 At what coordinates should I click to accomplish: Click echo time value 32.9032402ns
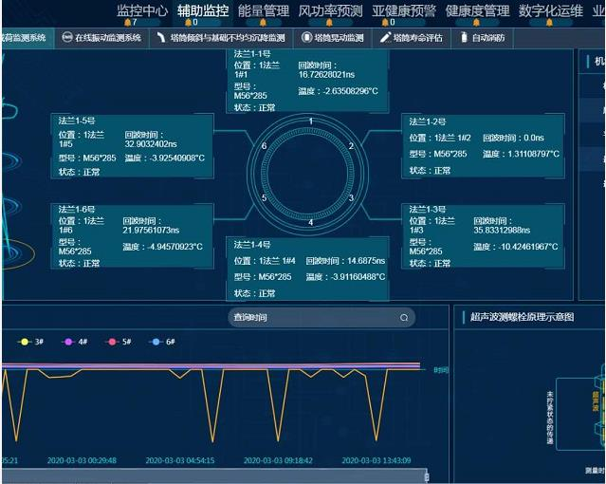(x=151, y=144)
